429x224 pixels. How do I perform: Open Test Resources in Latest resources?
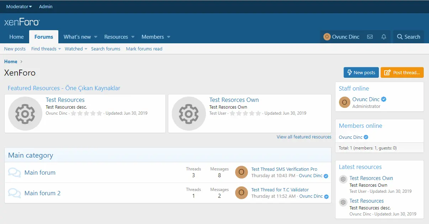(x=367, y=201)
